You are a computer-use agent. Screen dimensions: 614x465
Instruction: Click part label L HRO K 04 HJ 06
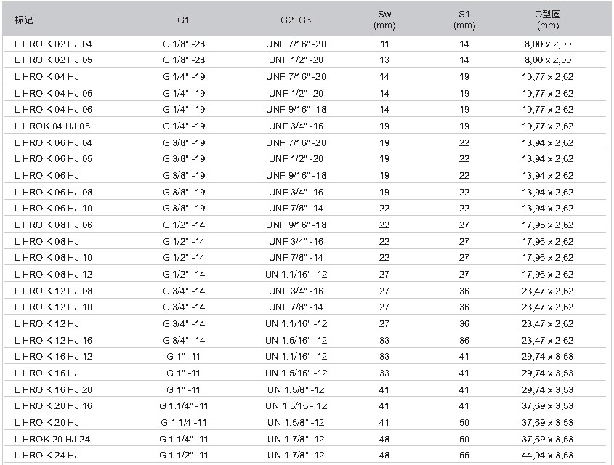53,110
